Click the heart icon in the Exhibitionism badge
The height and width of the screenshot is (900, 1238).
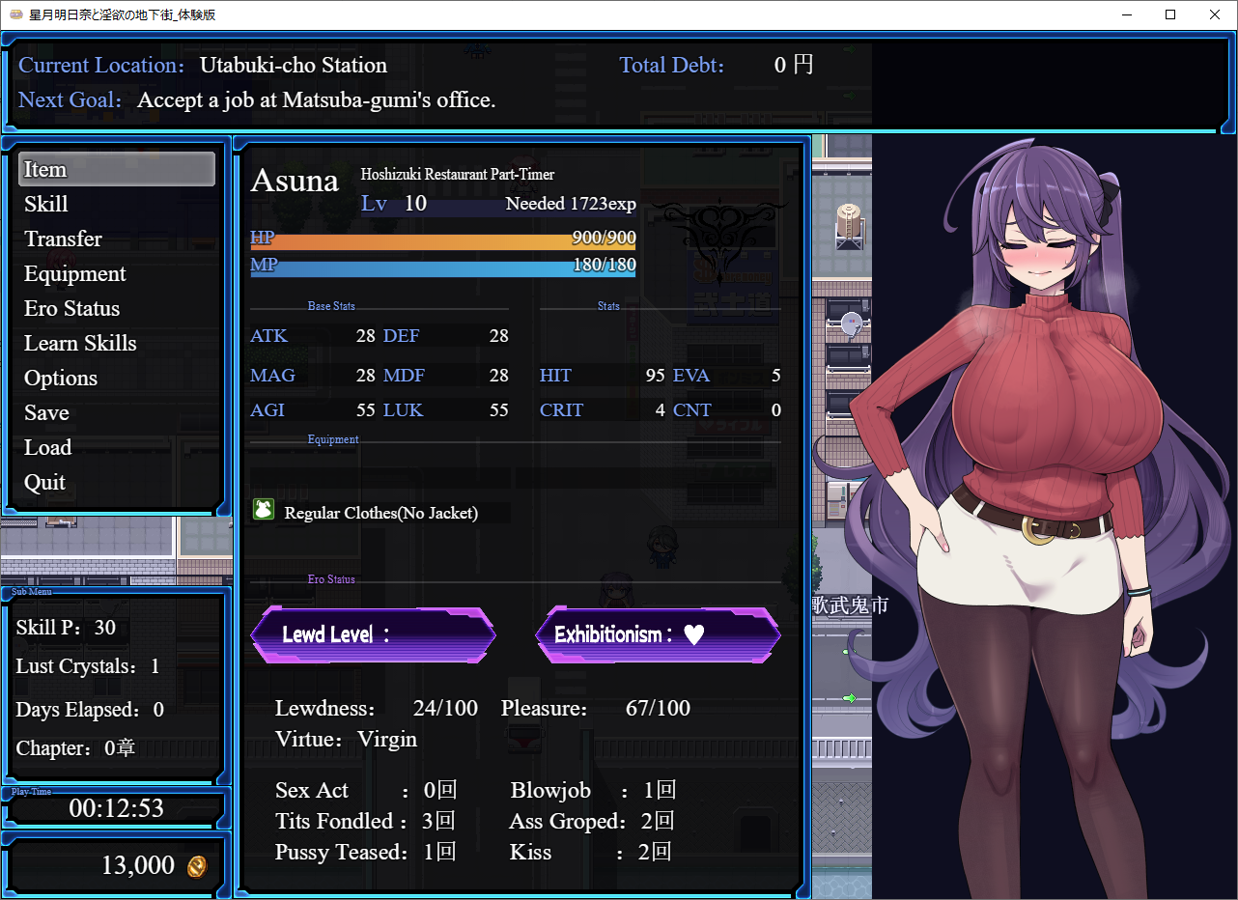(x=693, y=634)
